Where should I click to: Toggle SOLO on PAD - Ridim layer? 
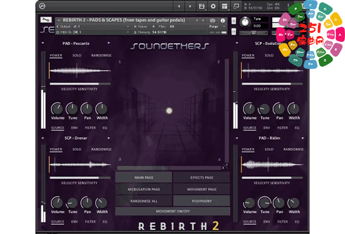pos(269,150)
